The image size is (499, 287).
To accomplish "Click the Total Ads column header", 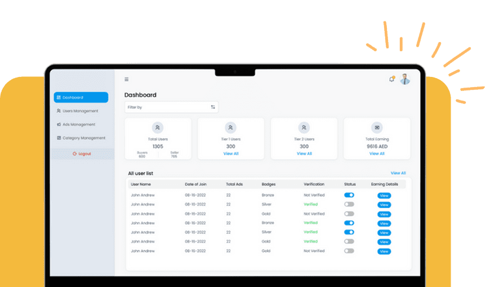I will [x=234, y=184].
